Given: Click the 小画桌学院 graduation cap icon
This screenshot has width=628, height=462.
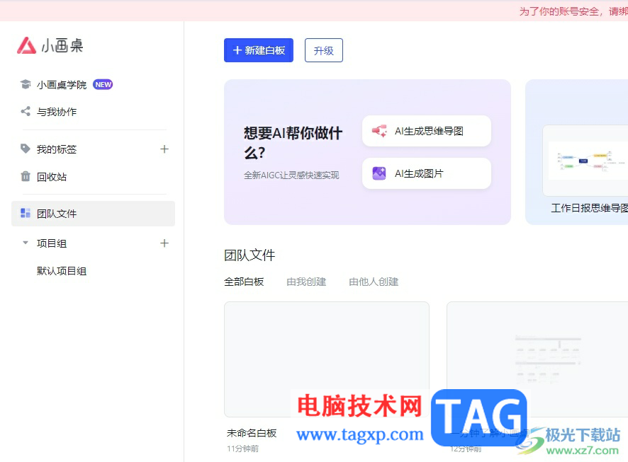Looking at the screenshot, I should (26, 84).
